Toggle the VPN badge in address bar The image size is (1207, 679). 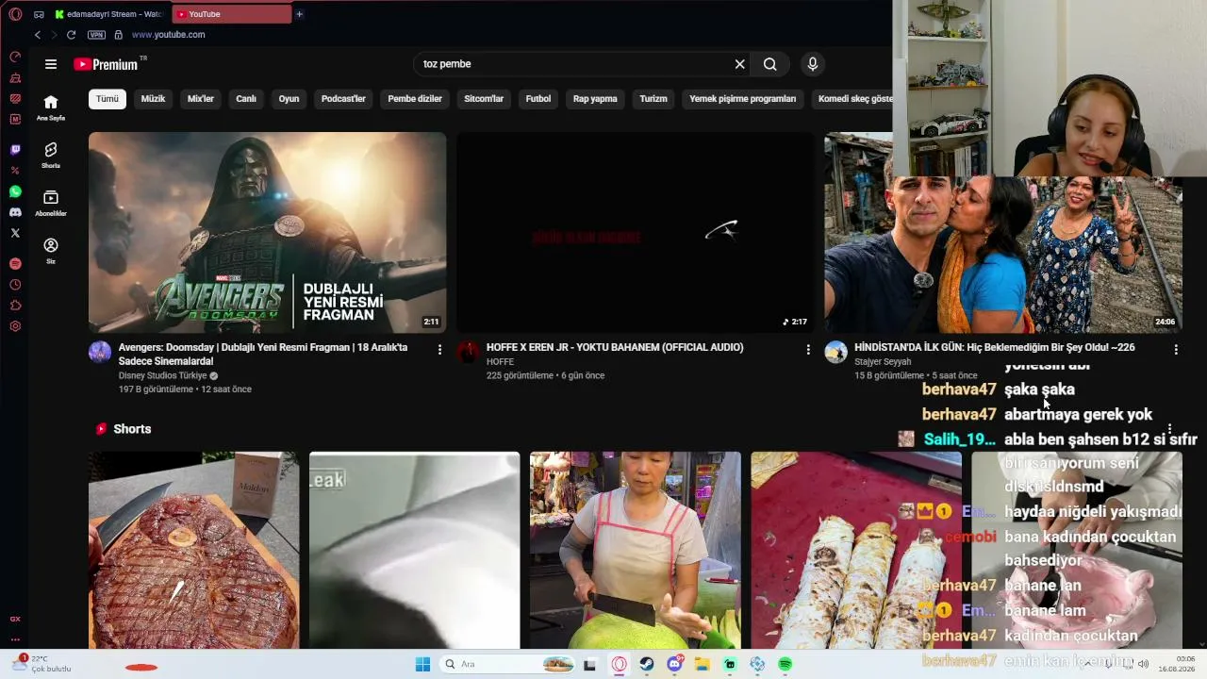click(96, 35)
